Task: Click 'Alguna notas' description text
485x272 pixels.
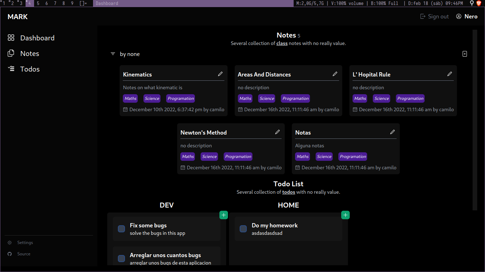Action: [310, 146]
